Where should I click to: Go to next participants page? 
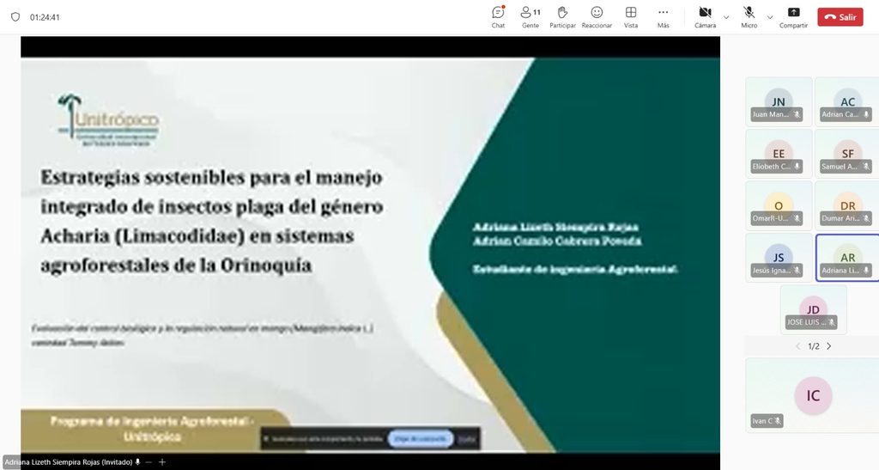tap(829, 346)
